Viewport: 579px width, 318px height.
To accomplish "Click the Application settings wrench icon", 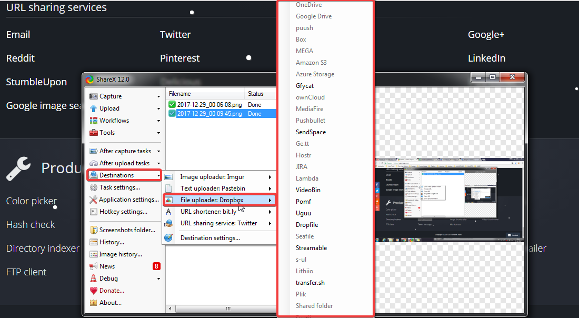I will pyautogui.click(x=93, y=200).
